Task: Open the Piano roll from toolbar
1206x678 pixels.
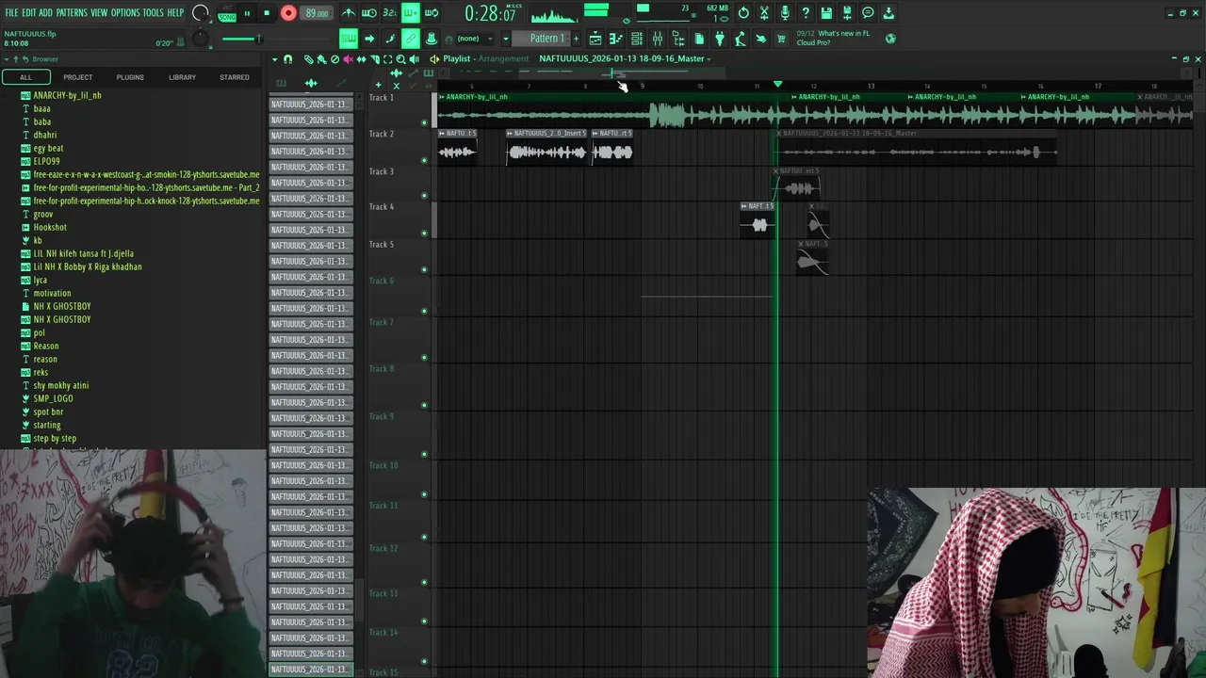Action: (616, 39)
